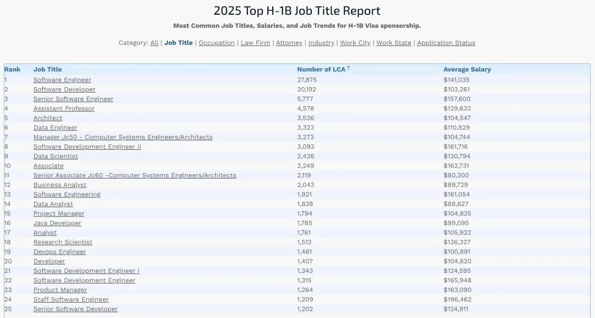Switch to Work City category

[x=355, y=43]
